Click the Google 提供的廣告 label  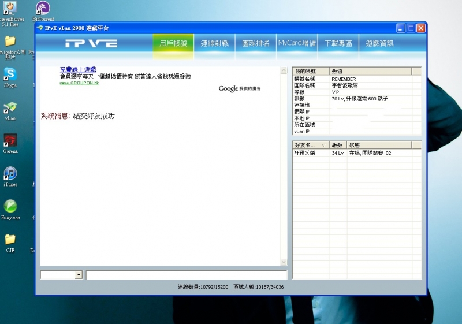point(240,88)
